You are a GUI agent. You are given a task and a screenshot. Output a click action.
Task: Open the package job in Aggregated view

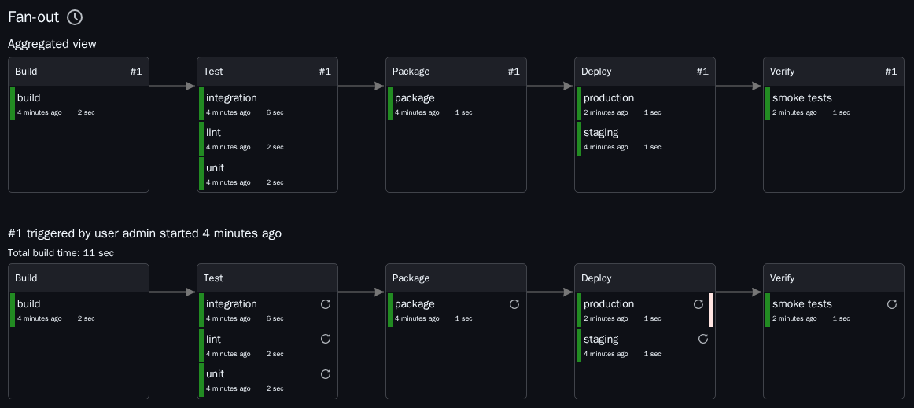[415, 98]
